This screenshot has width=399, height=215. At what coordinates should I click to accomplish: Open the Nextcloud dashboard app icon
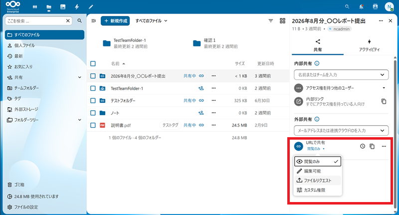click(x=35, y=7)
